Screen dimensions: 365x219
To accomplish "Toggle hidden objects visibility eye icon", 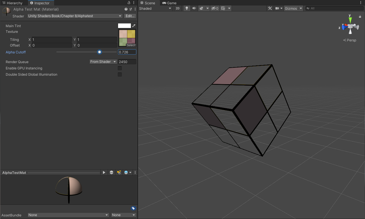I will coord(215,9).
